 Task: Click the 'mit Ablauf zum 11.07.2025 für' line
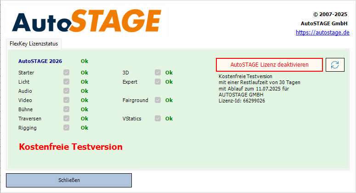point(254,89)
